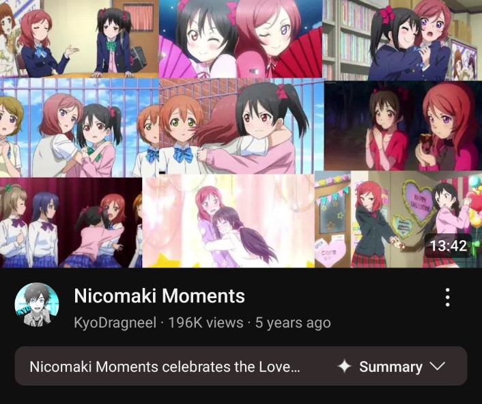This screenshot has width=482, height=404.
Task: Select the thumbnail panel with pink and red fans
Action: coord(240,39)
